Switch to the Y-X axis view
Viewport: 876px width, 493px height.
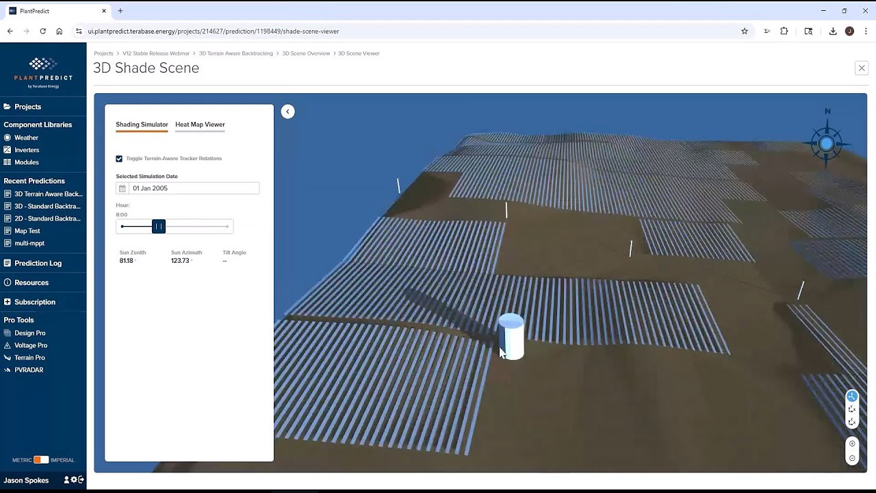[852, 409]
